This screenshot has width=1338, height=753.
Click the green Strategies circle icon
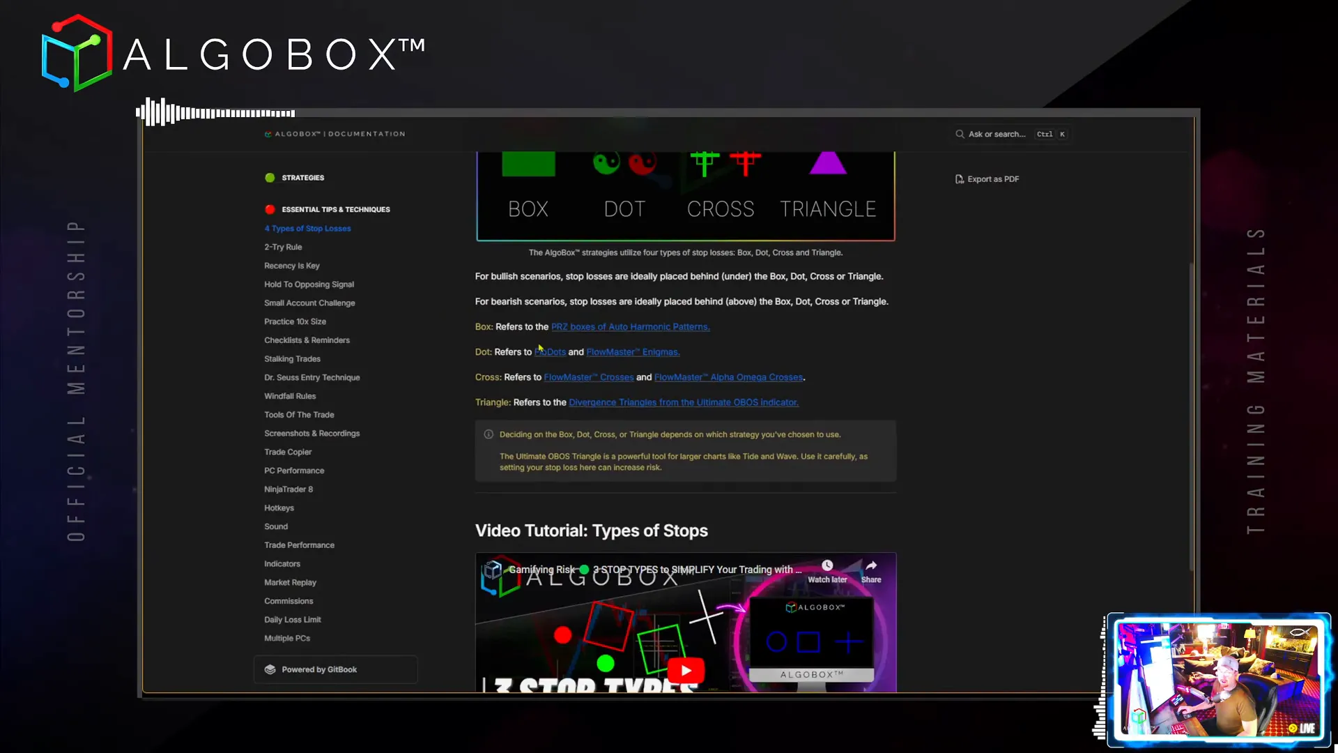point(270,178)
